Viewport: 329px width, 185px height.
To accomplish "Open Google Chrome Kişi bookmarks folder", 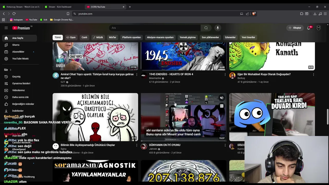I will tap(62, 20).
